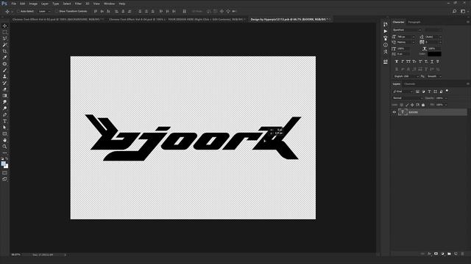Enable the Auto-Select checkbox

coord(18,12)
